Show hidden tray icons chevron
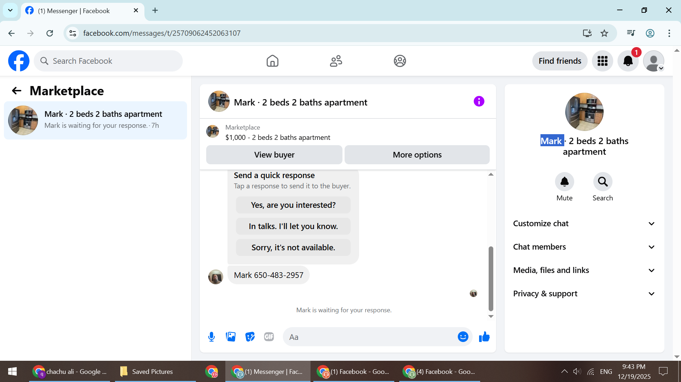The width and height of the screenshot is (681, 382). [564, 371]
